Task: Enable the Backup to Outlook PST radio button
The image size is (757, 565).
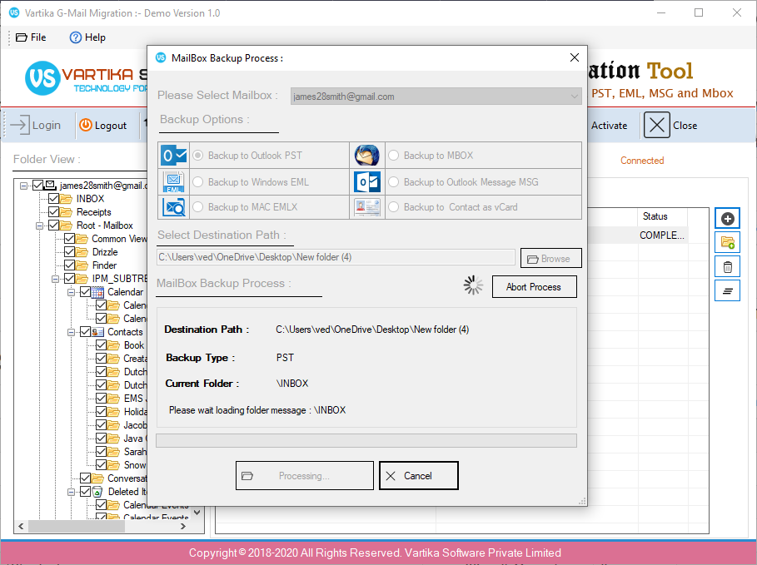Action: (197, 154)
